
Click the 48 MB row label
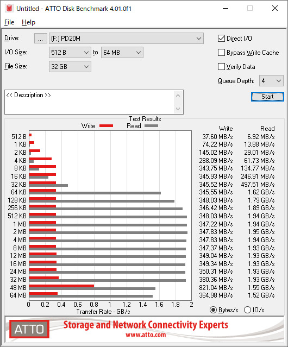18,288
